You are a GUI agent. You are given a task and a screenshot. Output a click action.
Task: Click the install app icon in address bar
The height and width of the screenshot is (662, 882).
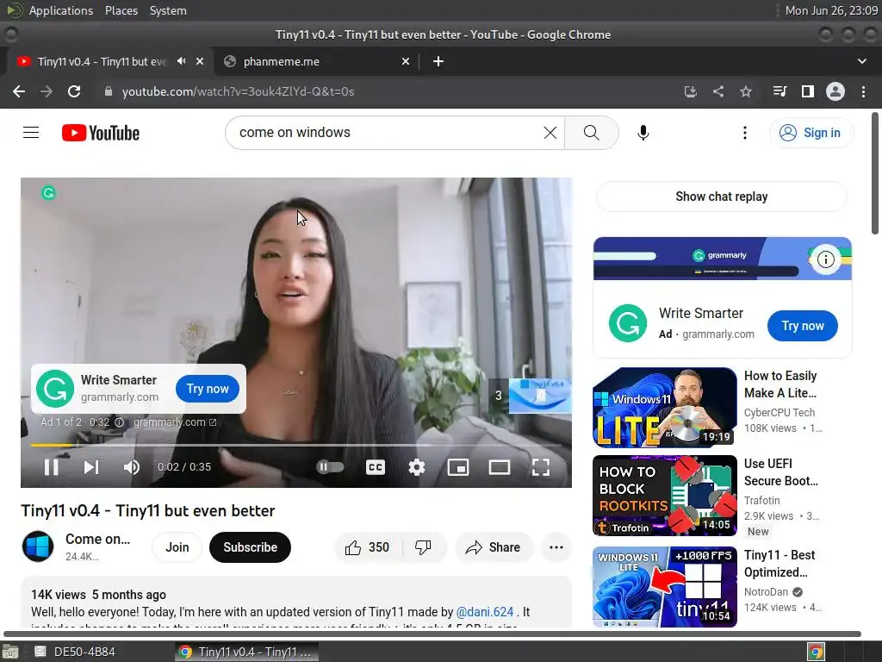coord(690,91)
